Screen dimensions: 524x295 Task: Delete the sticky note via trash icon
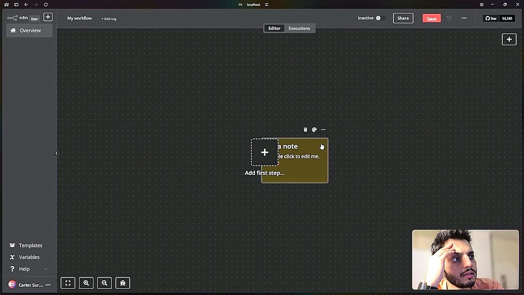pos(305,129)
